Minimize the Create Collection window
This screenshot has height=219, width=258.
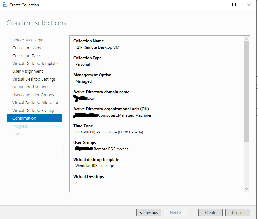(x=219, y=5)
